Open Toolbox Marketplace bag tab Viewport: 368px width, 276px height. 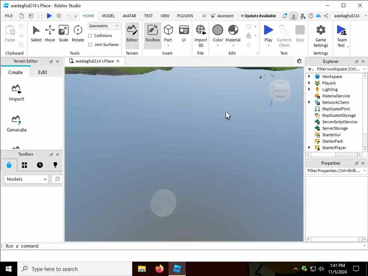(x=9, y=165)
